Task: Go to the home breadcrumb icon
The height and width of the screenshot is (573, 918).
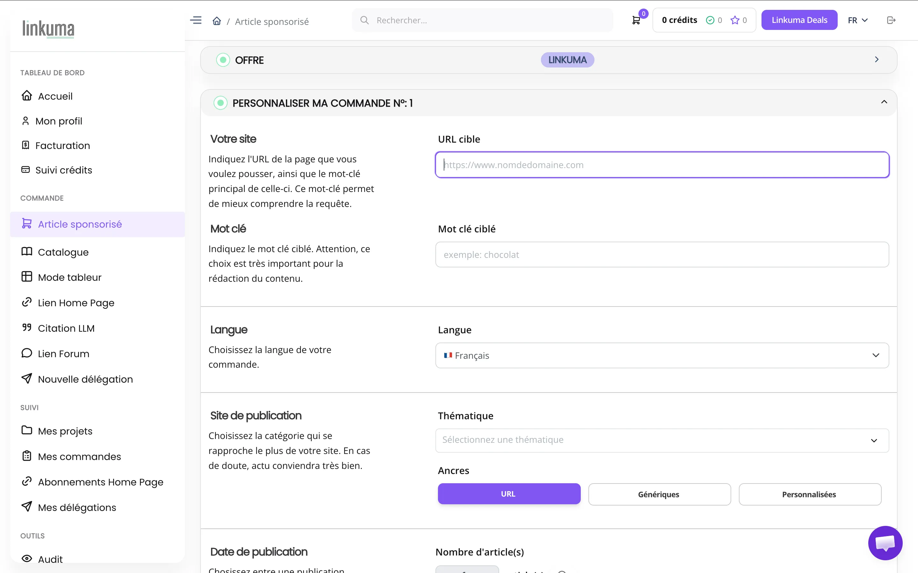Action: 217,21
